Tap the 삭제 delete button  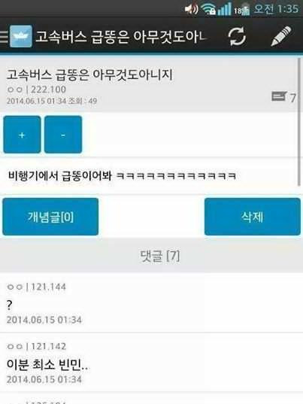pos(253,217)
